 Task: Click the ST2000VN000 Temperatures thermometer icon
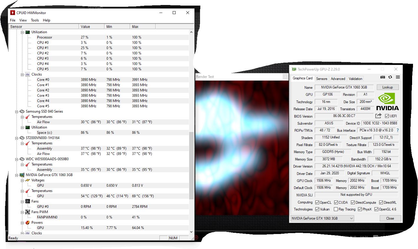(x=28, y=143)
